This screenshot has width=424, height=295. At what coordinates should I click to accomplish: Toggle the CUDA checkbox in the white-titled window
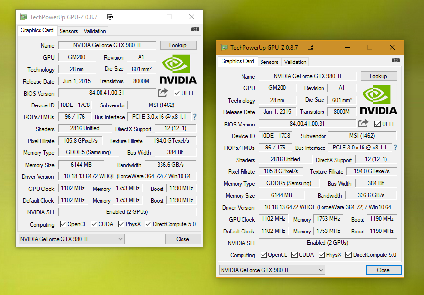tap(94, 224)
